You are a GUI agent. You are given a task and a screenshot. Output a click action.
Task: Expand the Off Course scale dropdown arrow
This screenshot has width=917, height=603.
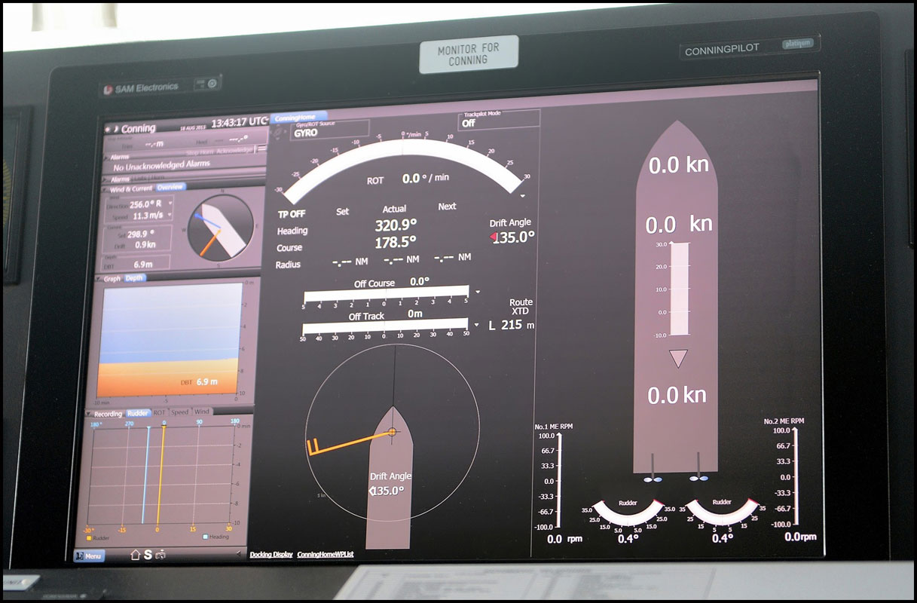(x=477, y=292)
